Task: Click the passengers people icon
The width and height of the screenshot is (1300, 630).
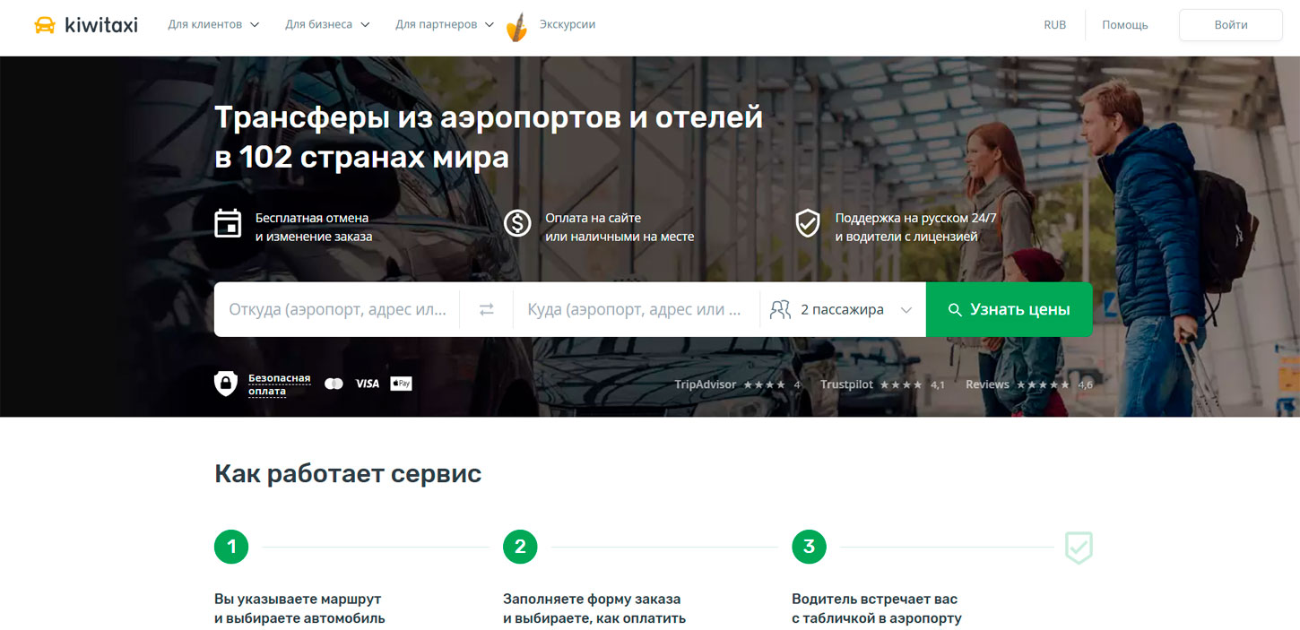Action: 780,309
